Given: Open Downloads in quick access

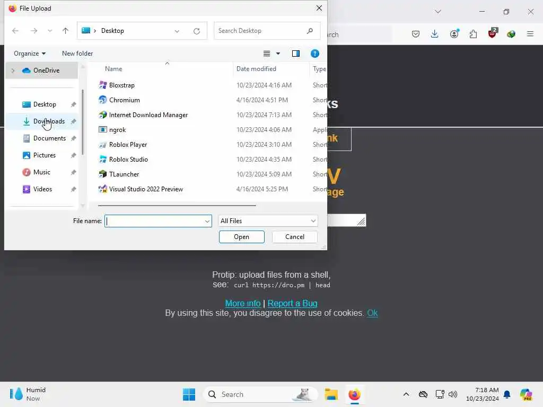Looking at the screenshot, I should tap(48, 121).
